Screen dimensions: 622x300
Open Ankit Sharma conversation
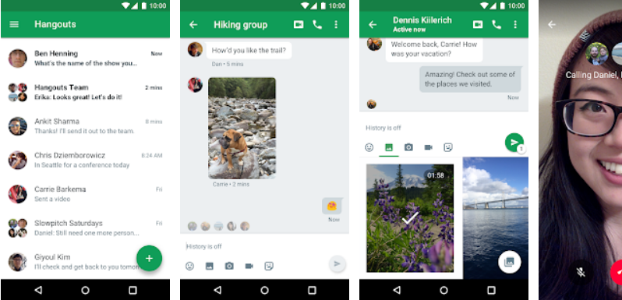(x=85, y=126)
